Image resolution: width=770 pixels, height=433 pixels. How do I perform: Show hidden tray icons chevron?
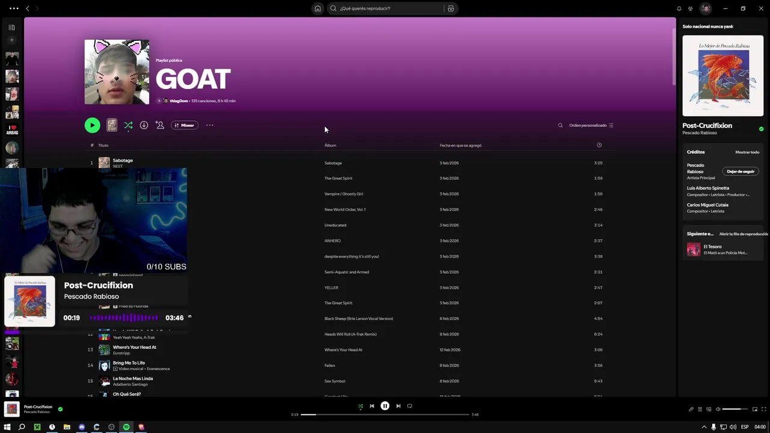pos(704,427)
